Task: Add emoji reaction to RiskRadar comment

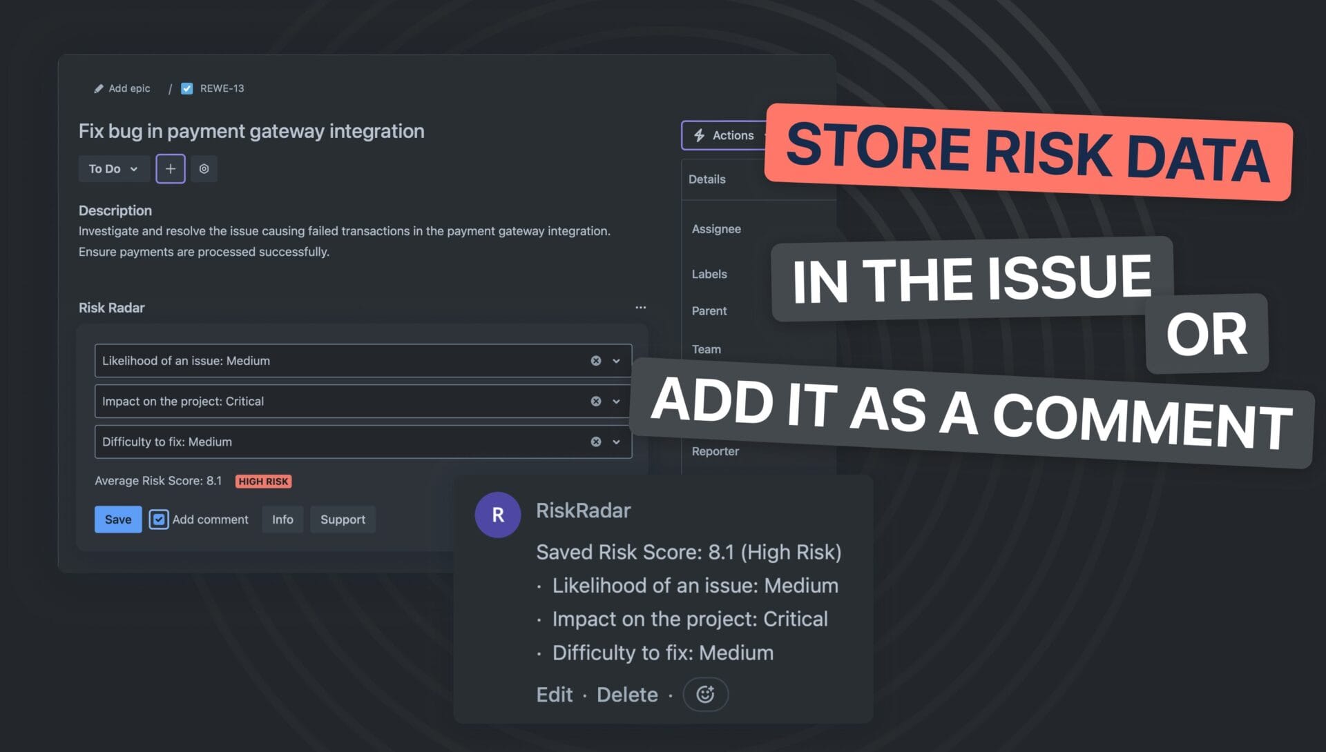Action: (x=704, y=694)
